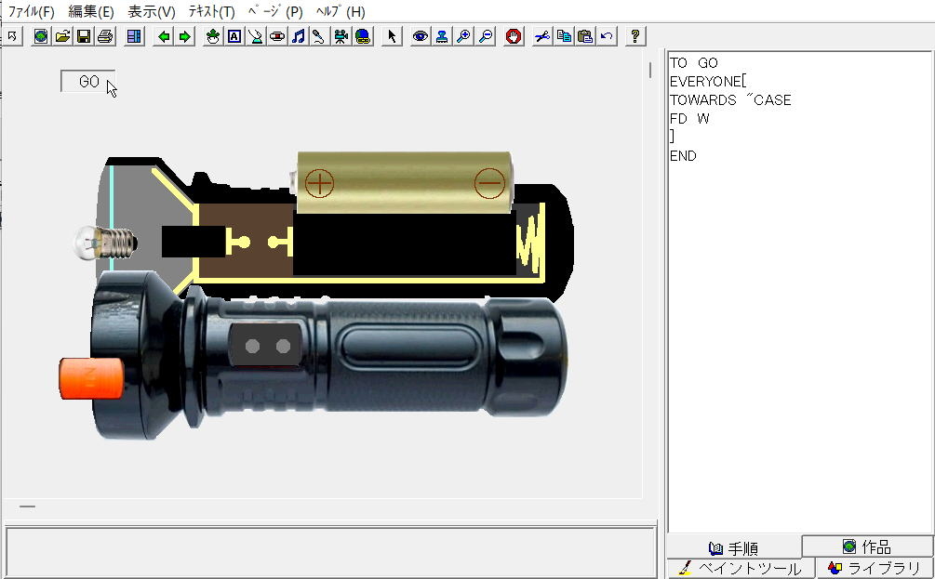Select the text box 'A' tool

click(234, 36)
